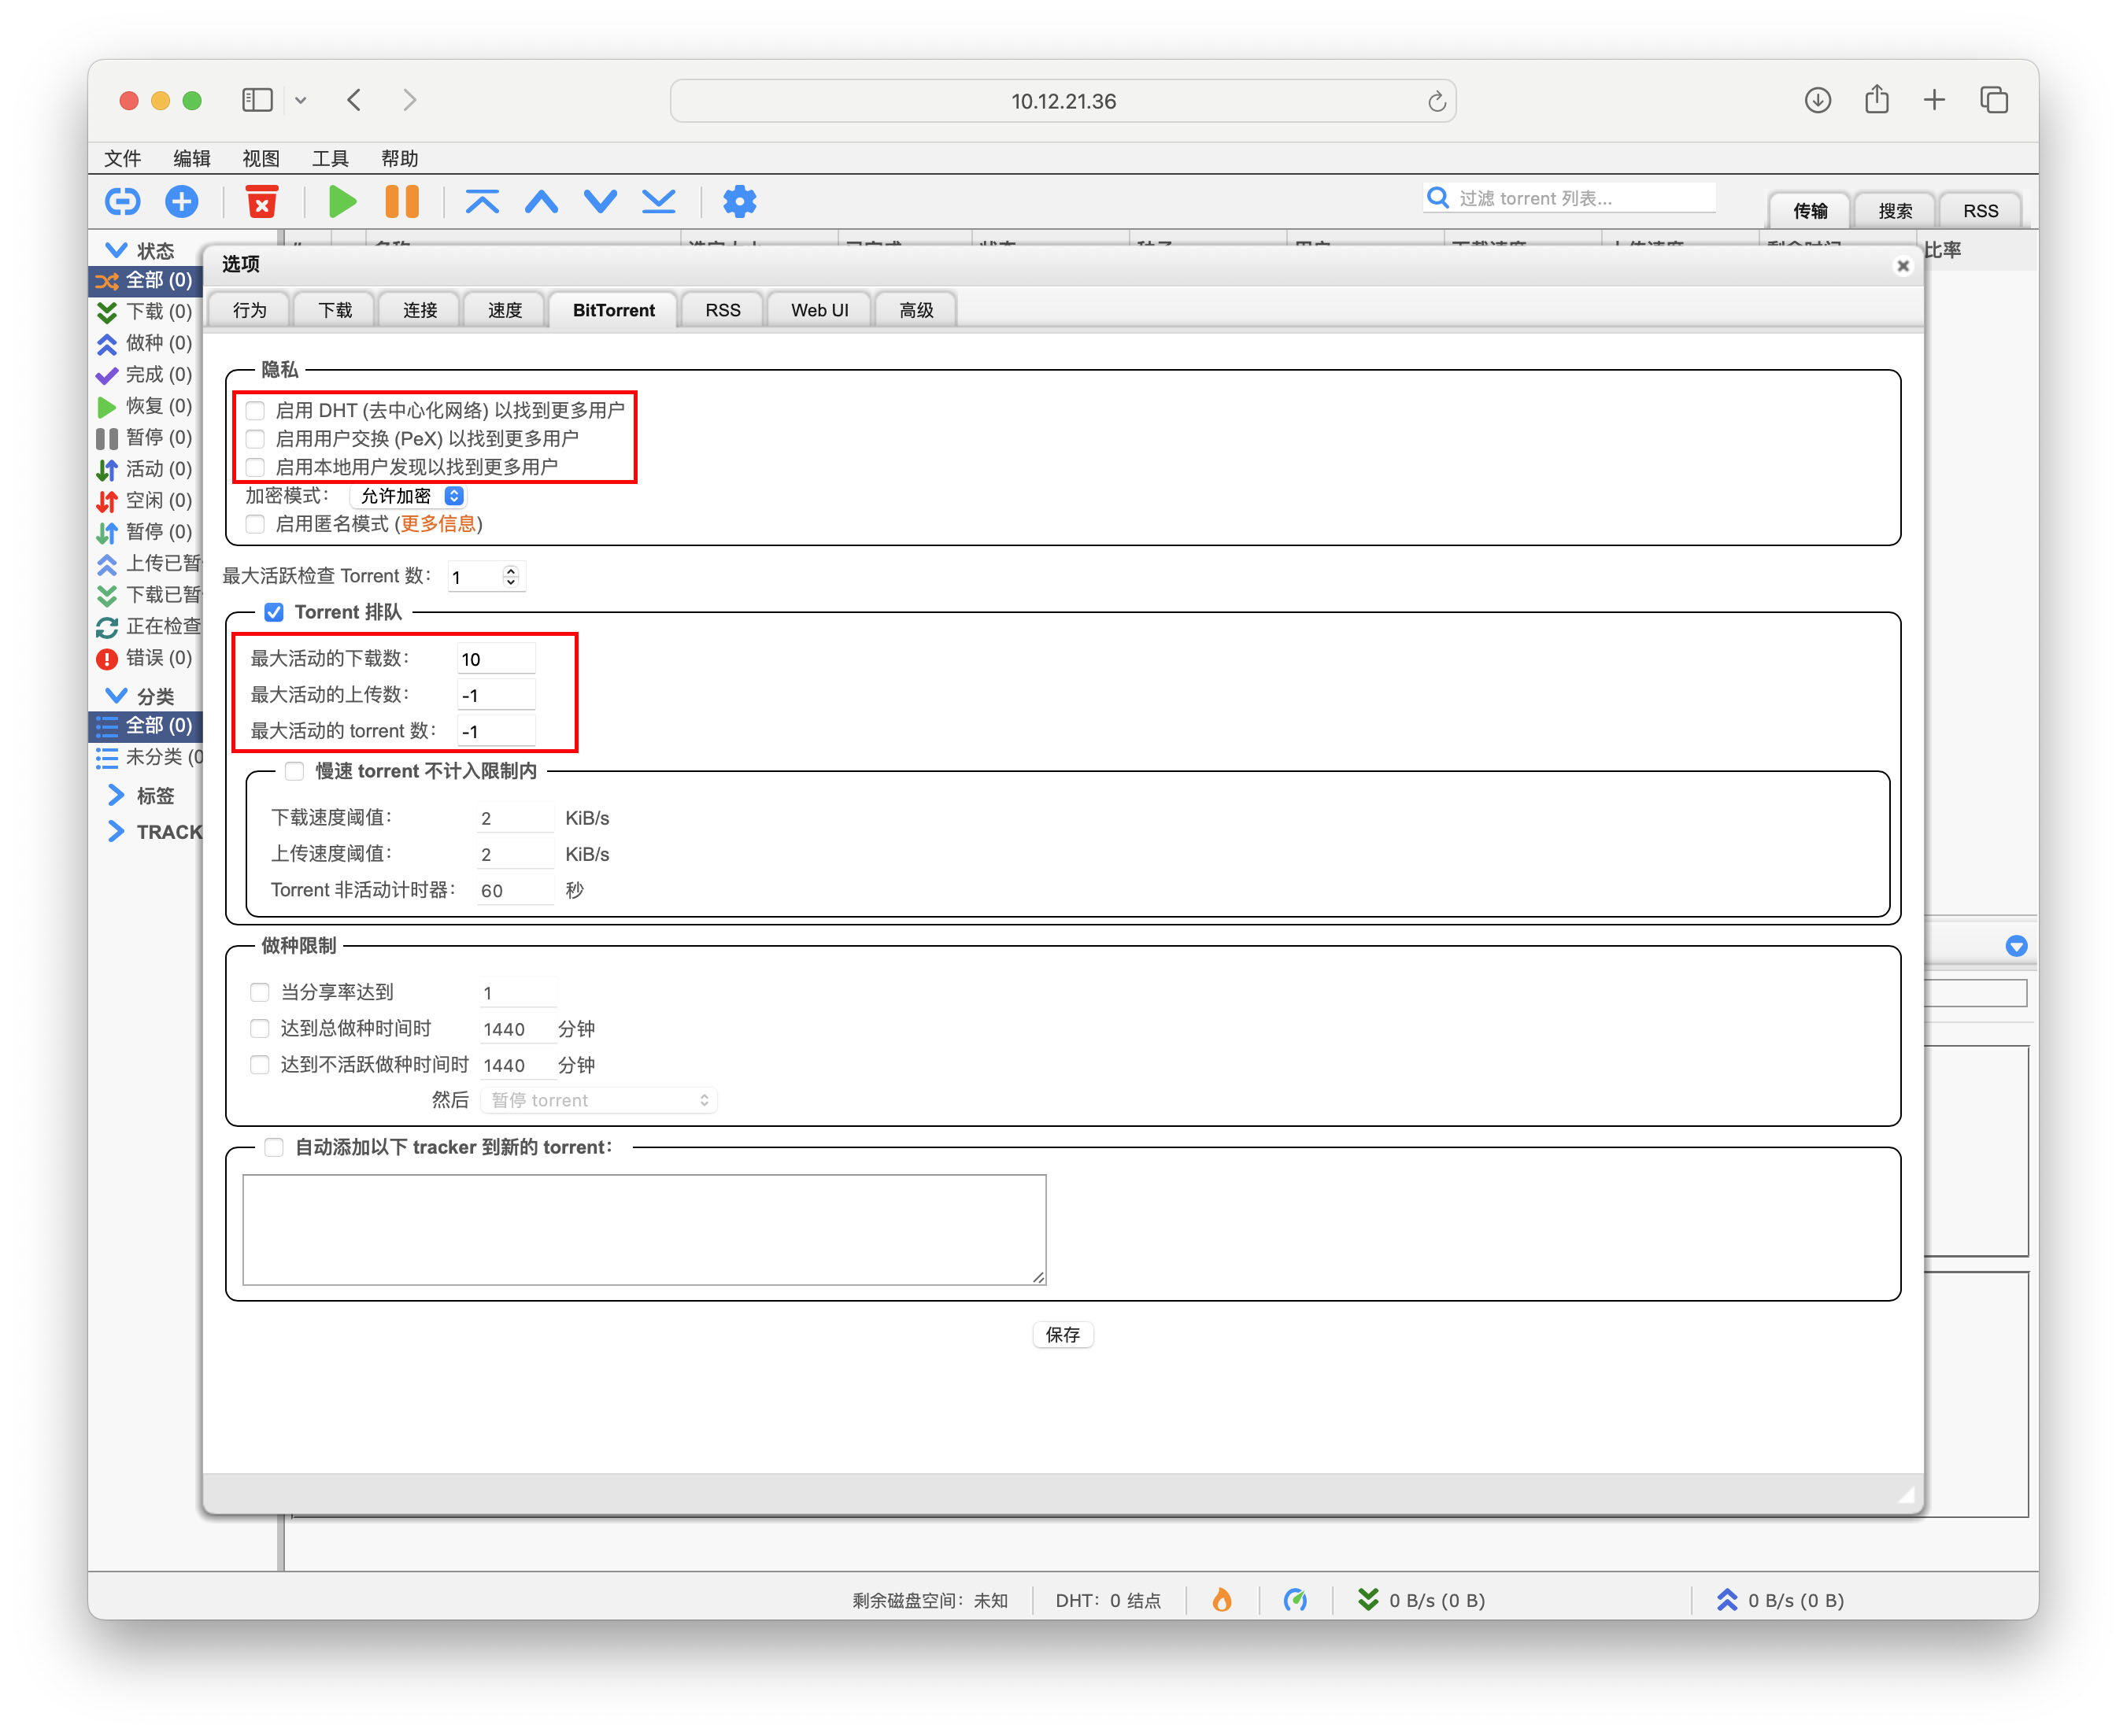Select 下载 (0) filter in status sidebar

pos(144,311)
